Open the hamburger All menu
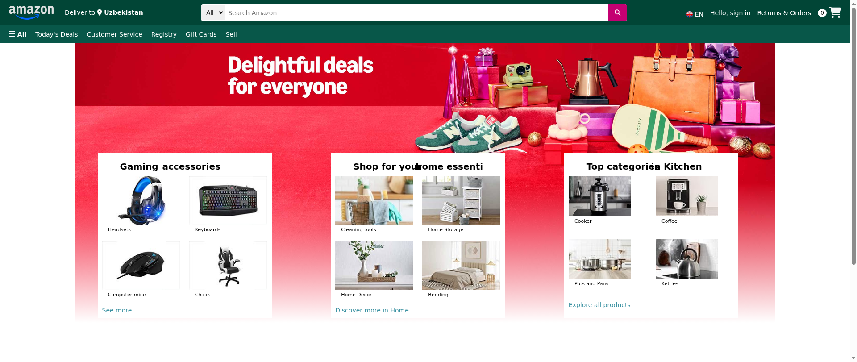Image resolution: width=857 pixels, height=362 pixels. 17,34
